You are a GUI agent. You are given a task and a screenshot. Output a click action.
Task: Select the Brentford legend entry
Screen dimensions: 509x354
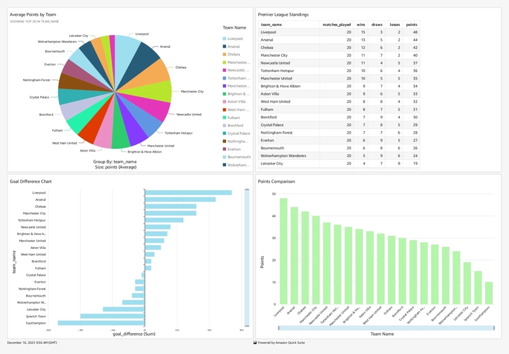click(x=233, y=125)
